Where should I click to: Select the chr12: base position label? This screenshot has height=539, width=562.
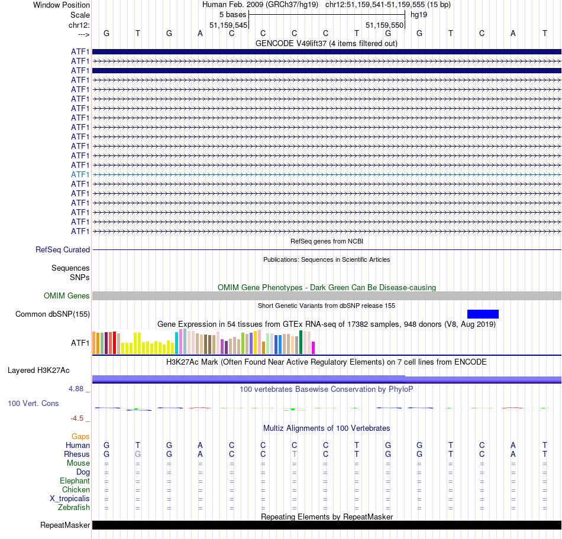79,25
